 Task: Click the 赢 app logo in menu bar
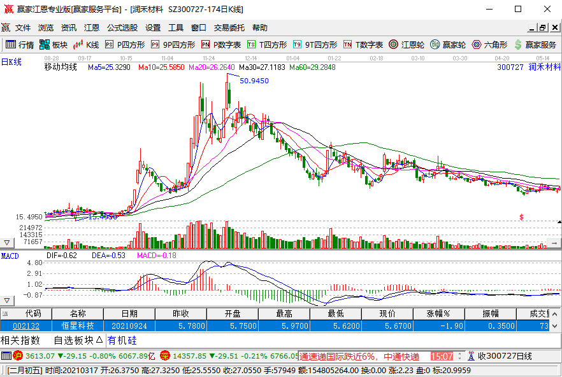pos(6,27)
